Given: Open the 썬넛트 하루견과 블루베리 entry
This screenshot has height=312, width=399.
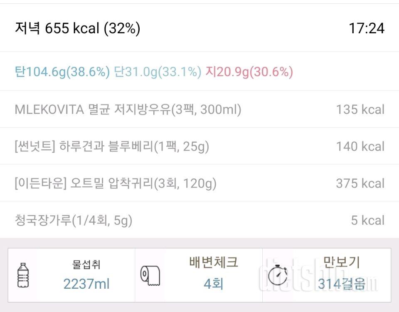Looking at the screenshot, I should tap(112, 146).
